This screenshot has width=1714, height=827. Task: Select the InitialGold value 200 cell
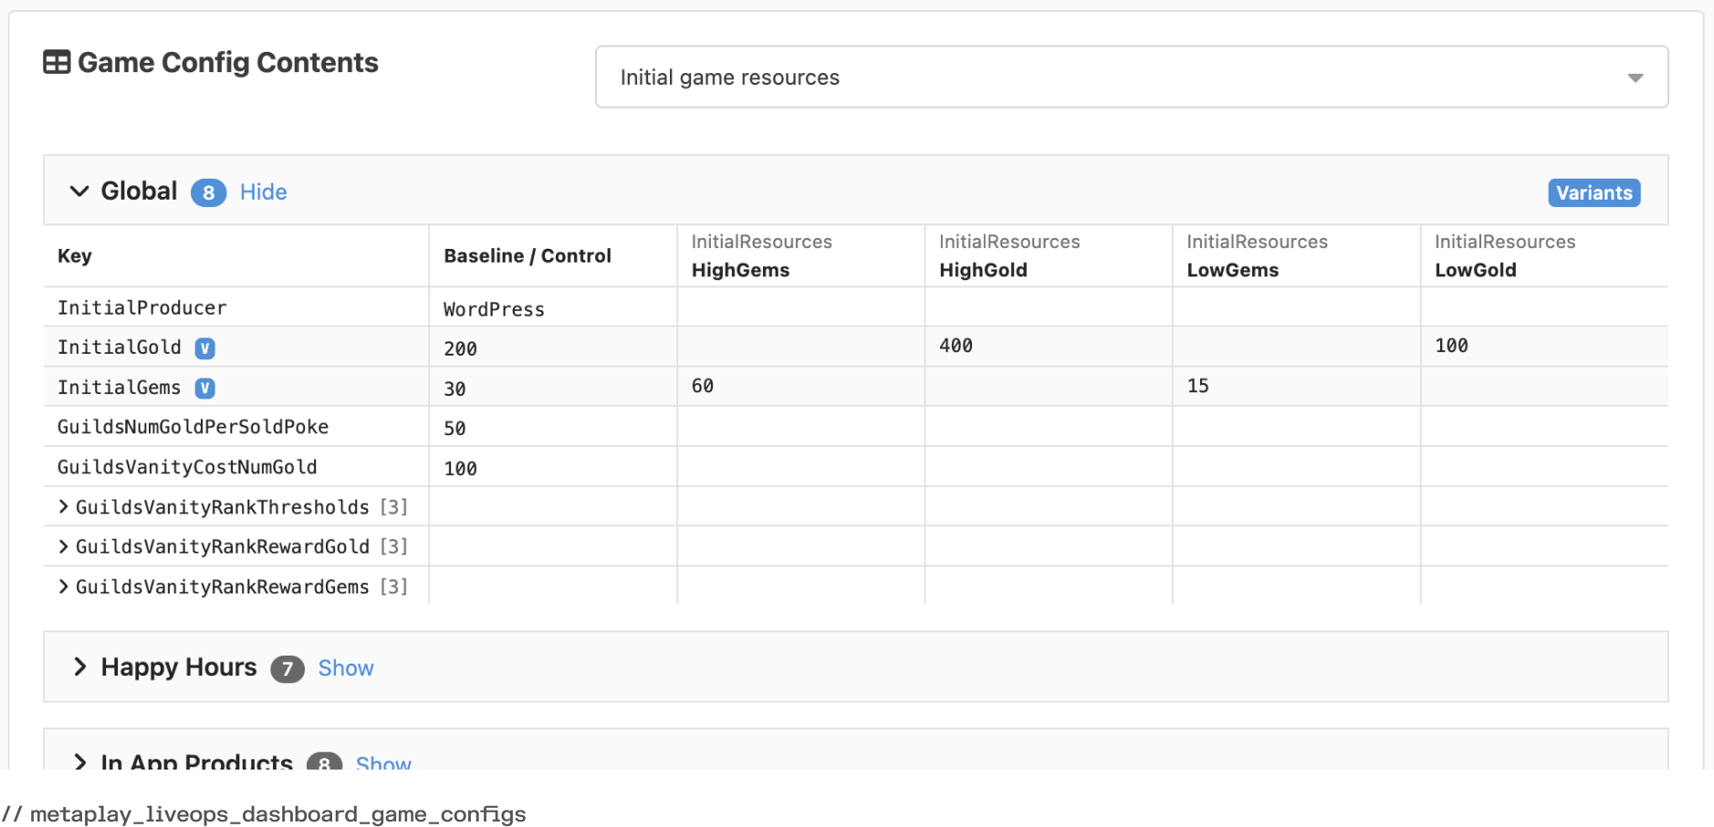[x=461, y=347]
